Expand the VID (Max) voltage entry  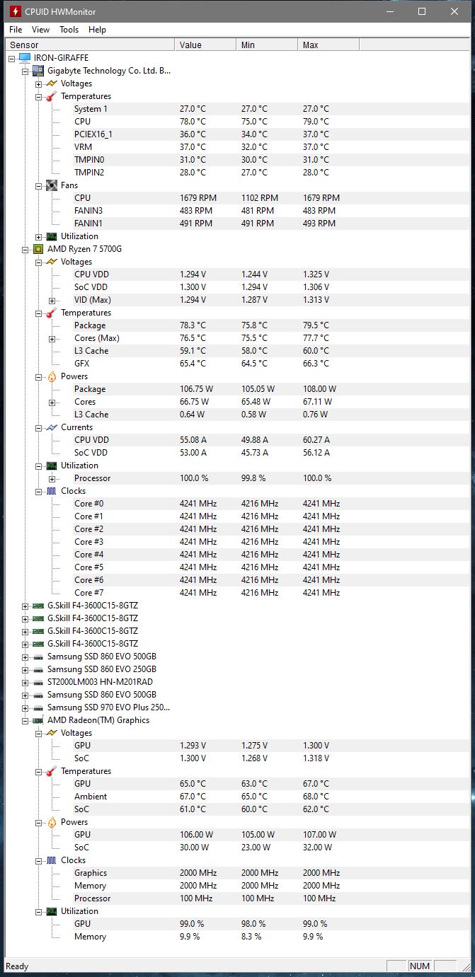tap(52, 300)
